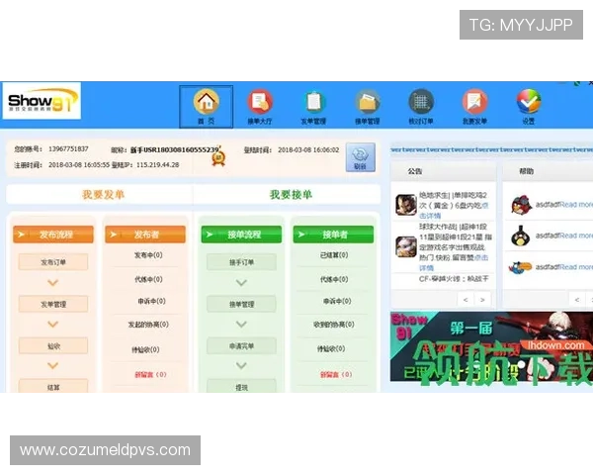Click the blue toucan bird help icon
This screenshot has width=593, height=475.
click(520, 267)
